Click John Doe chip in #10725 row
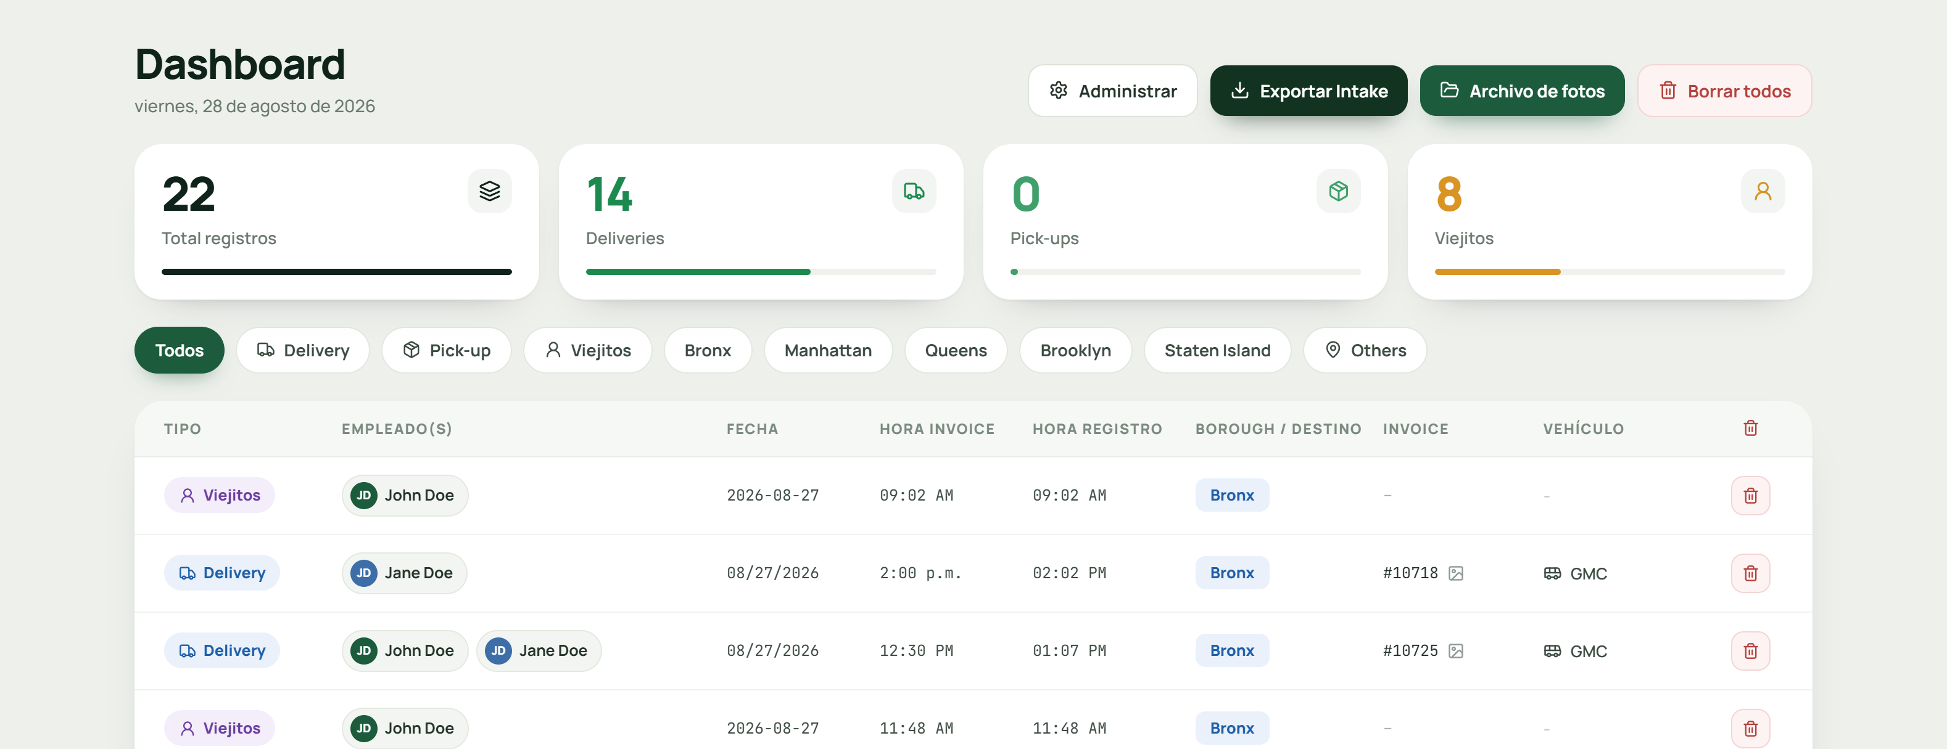Viewport: 1947px width, 749px height. click(x=404, y=651)
